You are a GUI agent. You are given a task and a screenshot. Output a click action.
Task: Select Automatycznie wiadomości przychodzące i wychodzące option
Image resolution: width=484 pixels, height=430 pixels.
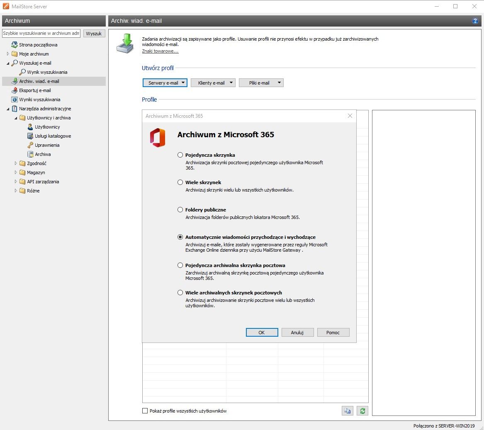pos(180,237)
